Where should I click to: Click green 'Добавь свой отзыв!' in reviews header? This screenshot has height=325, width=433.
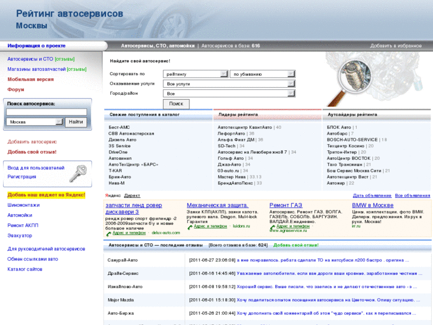296,245
